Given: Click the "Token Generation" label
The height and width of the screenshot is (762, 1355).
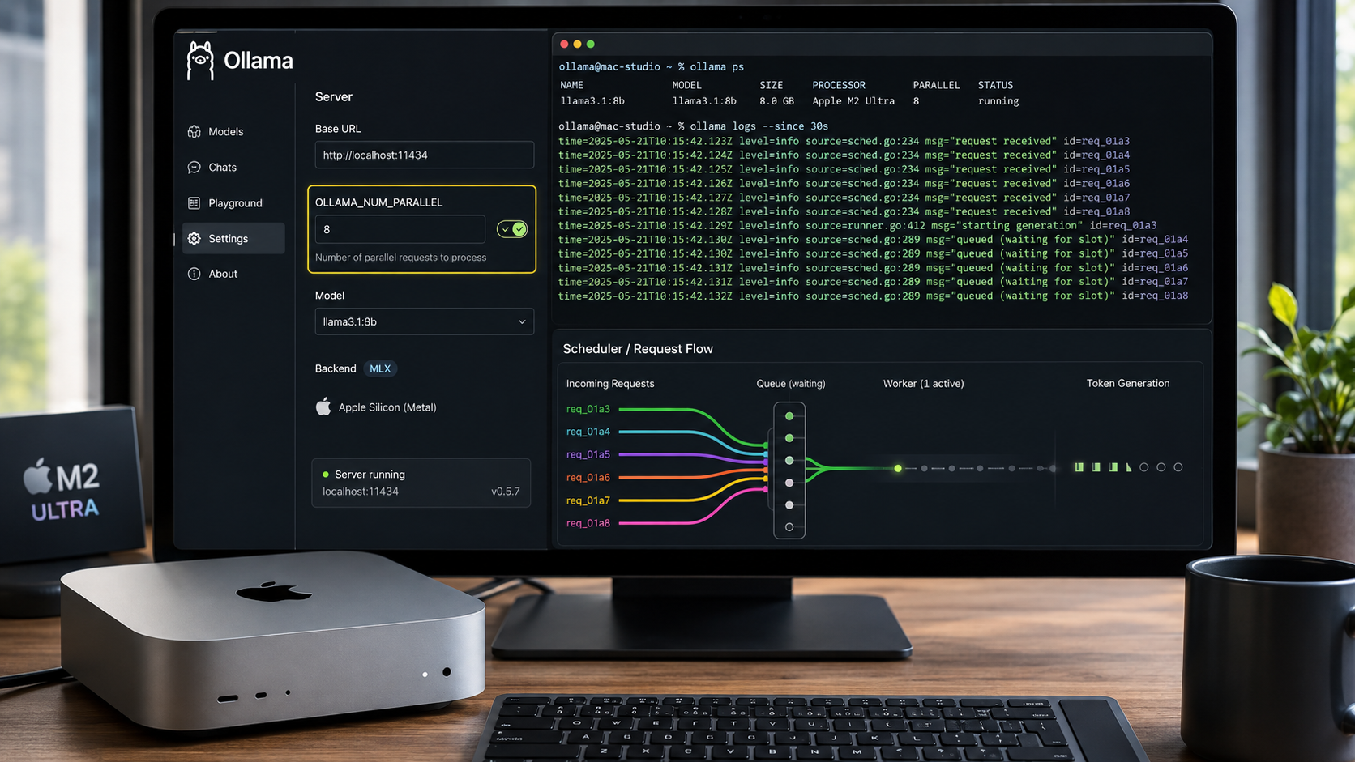Looking at the screenshot, I should point(1128,384).
